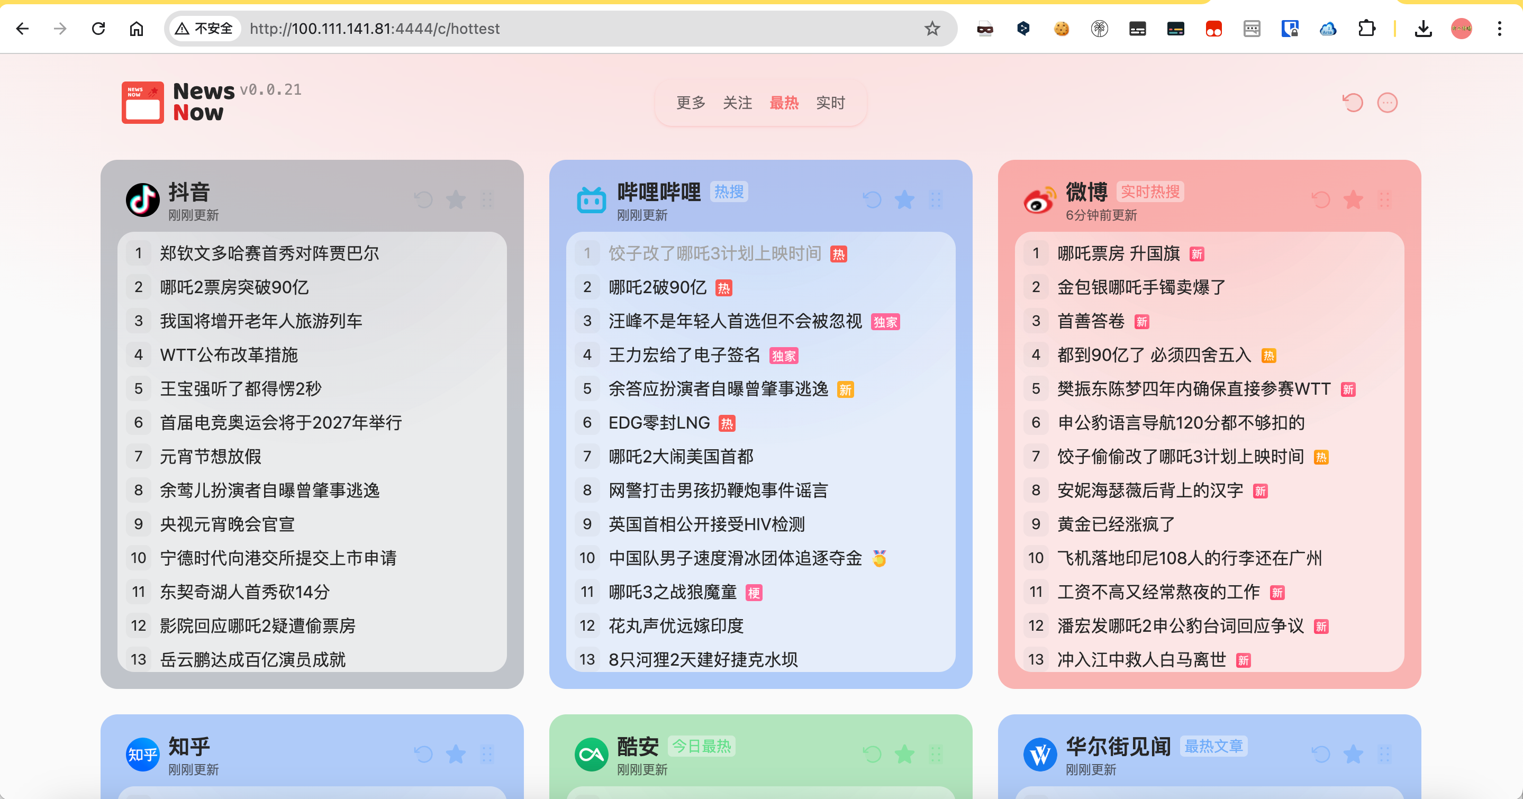The image size is (1523, 799).
Task: Click the red extension icon in toolbar
Action: point(1214,29)
